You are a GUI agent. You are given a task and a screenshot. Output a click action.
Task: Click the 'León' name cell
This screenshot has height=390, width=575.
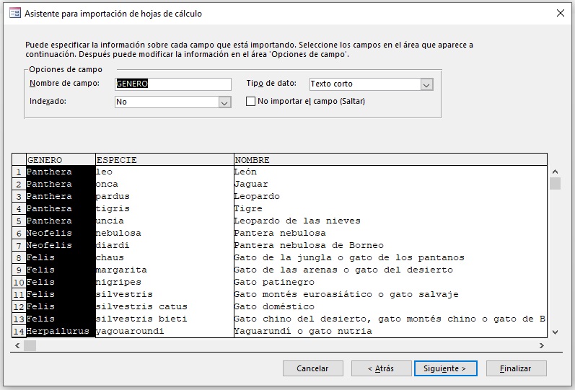[390, 172]
